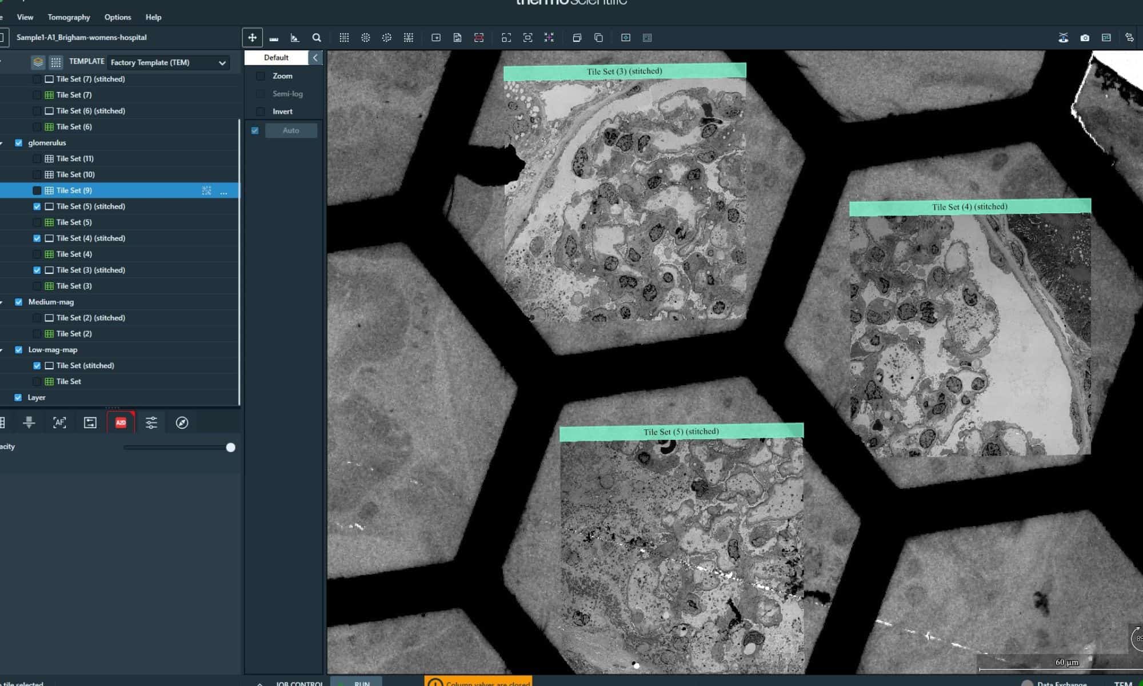Collapse the Default panel with chevron
Screen dimensions: 1143x686
tap(315, 58)
